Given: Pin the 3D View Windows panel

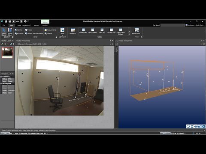Looking at the screenshot, I should click(x=202, y=41).
